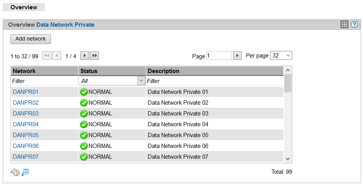Jump to the last page arrow

coord(95,56)
